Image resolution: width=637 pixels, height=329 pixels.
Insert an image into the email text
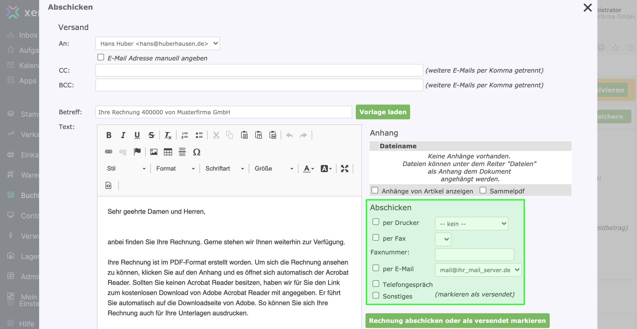pyautogui.click(x=154, y=152)
